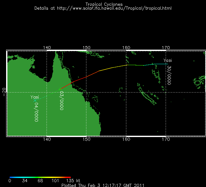The height and width of the screenshot is (187, 206).
Task: Click the -20 latitude axis label
Action: click(4, 92)
